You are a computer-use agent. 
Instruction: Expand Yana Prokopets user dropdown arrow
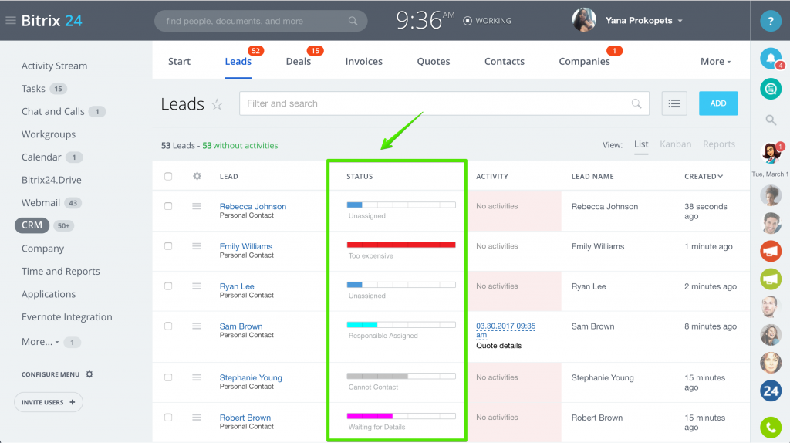[680, 21]
